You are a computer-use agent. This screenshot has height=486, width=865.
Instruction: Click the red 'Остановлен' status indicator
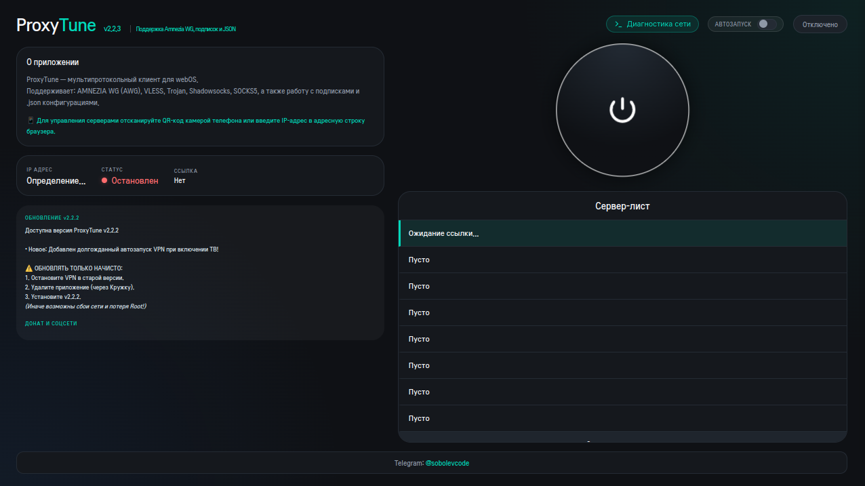coord(129,181)
